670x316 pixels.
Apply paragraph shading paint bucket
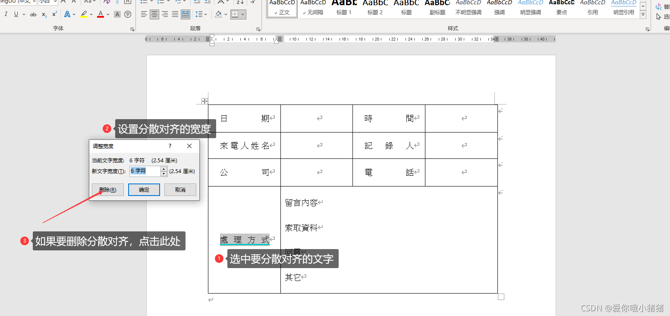point(218,15)
